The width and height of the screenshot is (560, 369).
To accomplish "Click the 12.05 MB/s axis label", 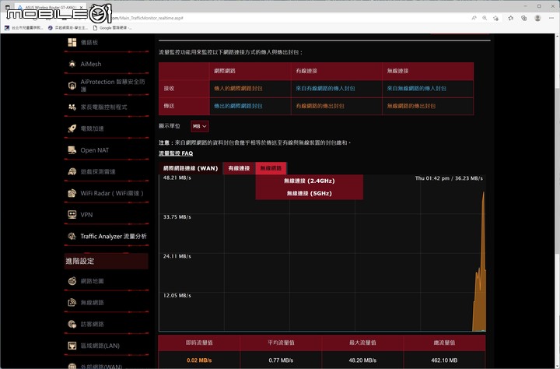I will (177, 296).
